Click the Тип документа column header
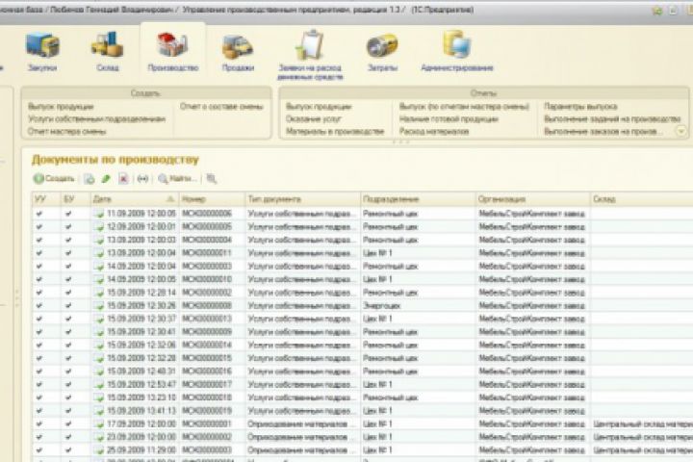This screenshot has height=462, width=693. 303,199
